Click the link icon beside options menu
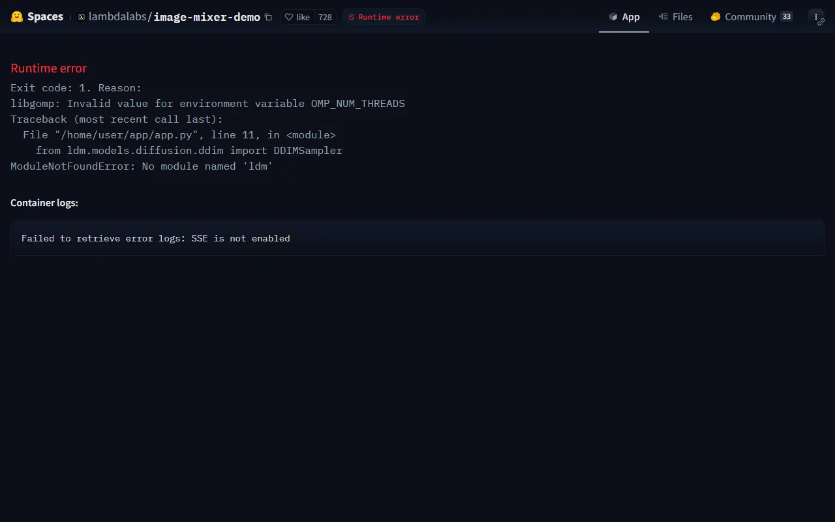Image resolution: width=835 pixels, height=522 pixels. pos(821,22)
